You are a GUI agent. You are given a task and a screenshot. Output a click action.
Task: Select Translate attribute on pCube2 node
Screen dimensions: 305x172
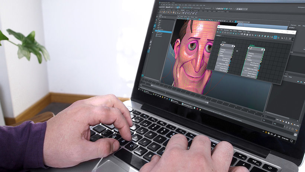(x=251, y=54)
